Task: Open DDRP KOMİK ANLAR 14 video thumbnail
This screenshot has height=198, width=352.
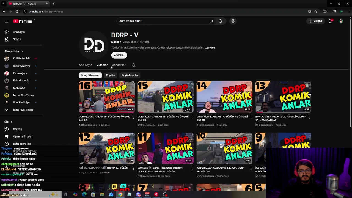Action: coord(224,97)
